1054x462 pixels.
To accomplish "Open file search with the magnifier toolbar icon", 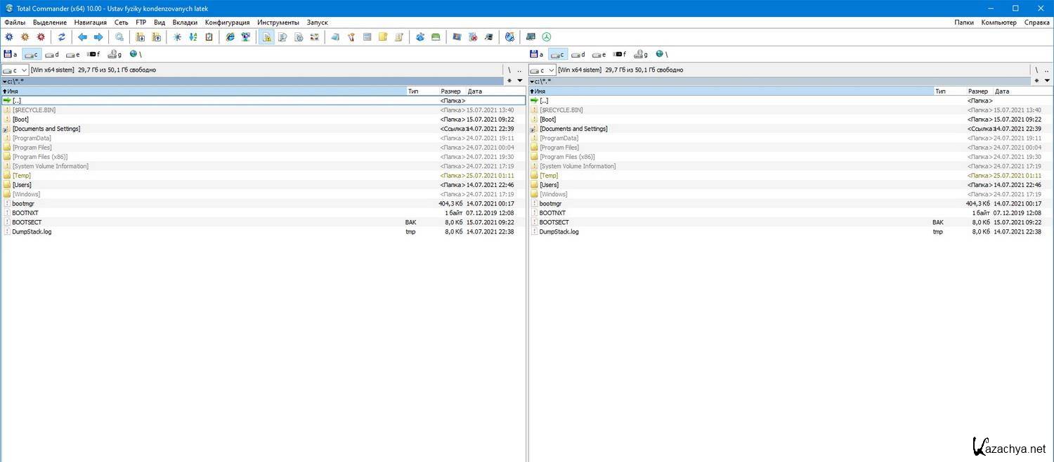I will [119, 37].
